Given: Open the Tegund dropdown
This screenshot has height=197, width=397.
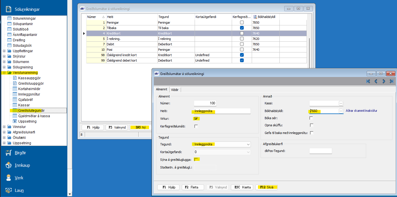Looking at the screenshot, I should coord(248,145).
